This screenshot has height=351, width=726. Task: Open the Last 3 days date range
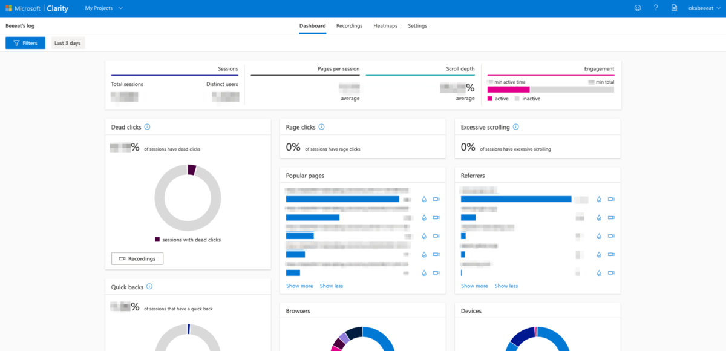tap(67, 43)
